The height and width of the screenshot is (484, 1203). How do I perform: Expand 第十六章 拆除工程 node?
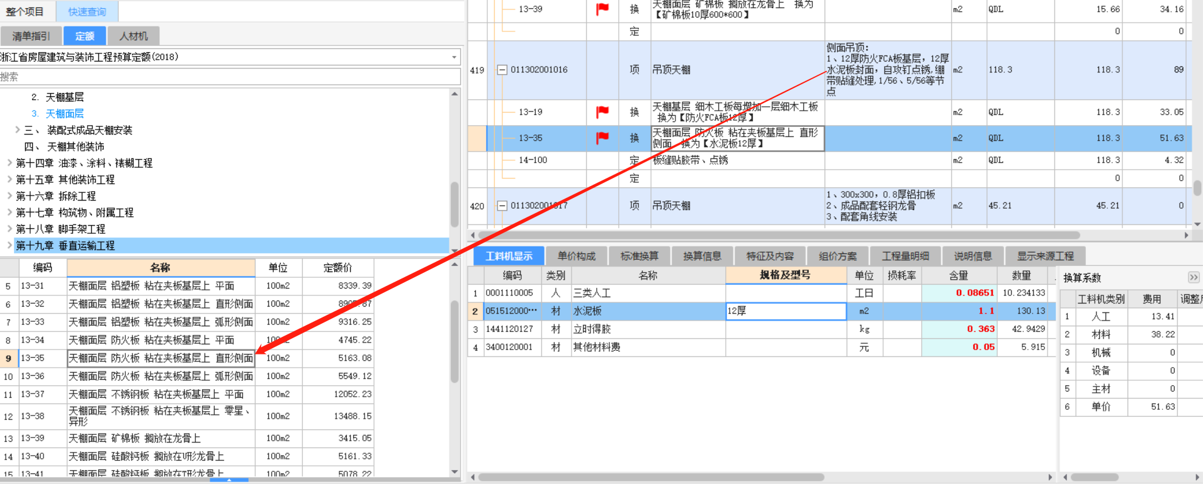[x=9, y=196]
